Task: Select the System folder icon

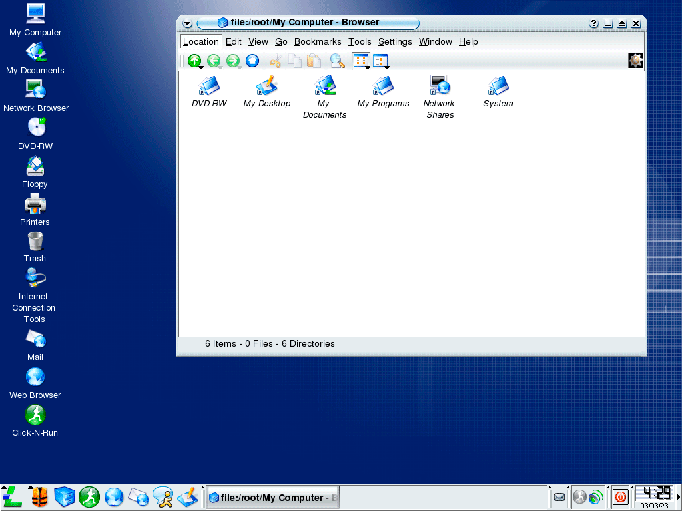Action: [498, 86]
